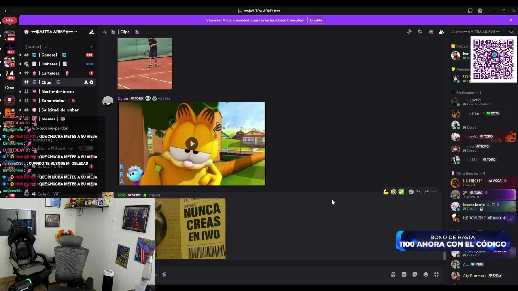The image size is (518, 291).
Task: Open the GIF picker button
Action: click(404, 275)
